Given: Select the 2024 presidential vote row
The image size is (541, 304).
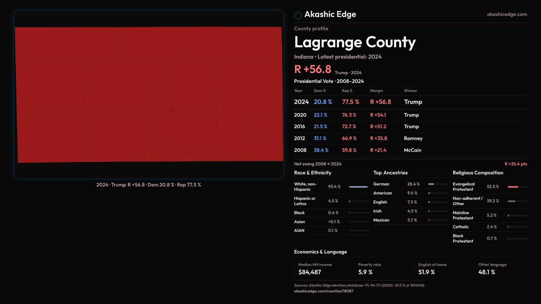Looking at the screenshot, I should pos(410,102).
